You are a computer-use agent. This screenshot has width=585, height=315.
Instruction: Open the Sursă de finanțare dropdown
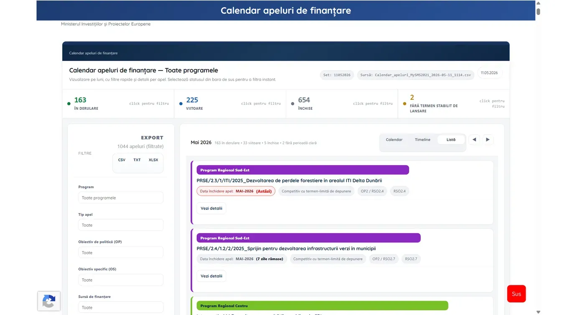coord(121,307)
